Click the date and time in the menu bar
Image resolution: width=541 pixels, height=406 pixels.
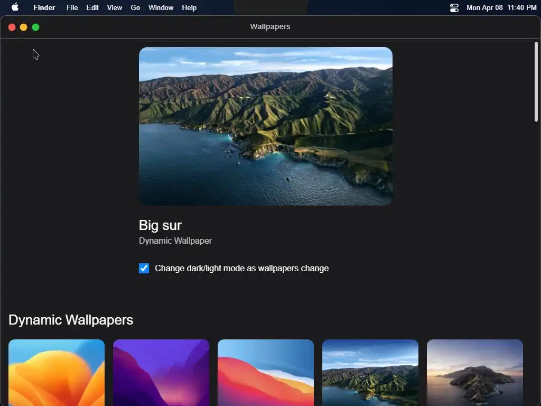point(501,7)
